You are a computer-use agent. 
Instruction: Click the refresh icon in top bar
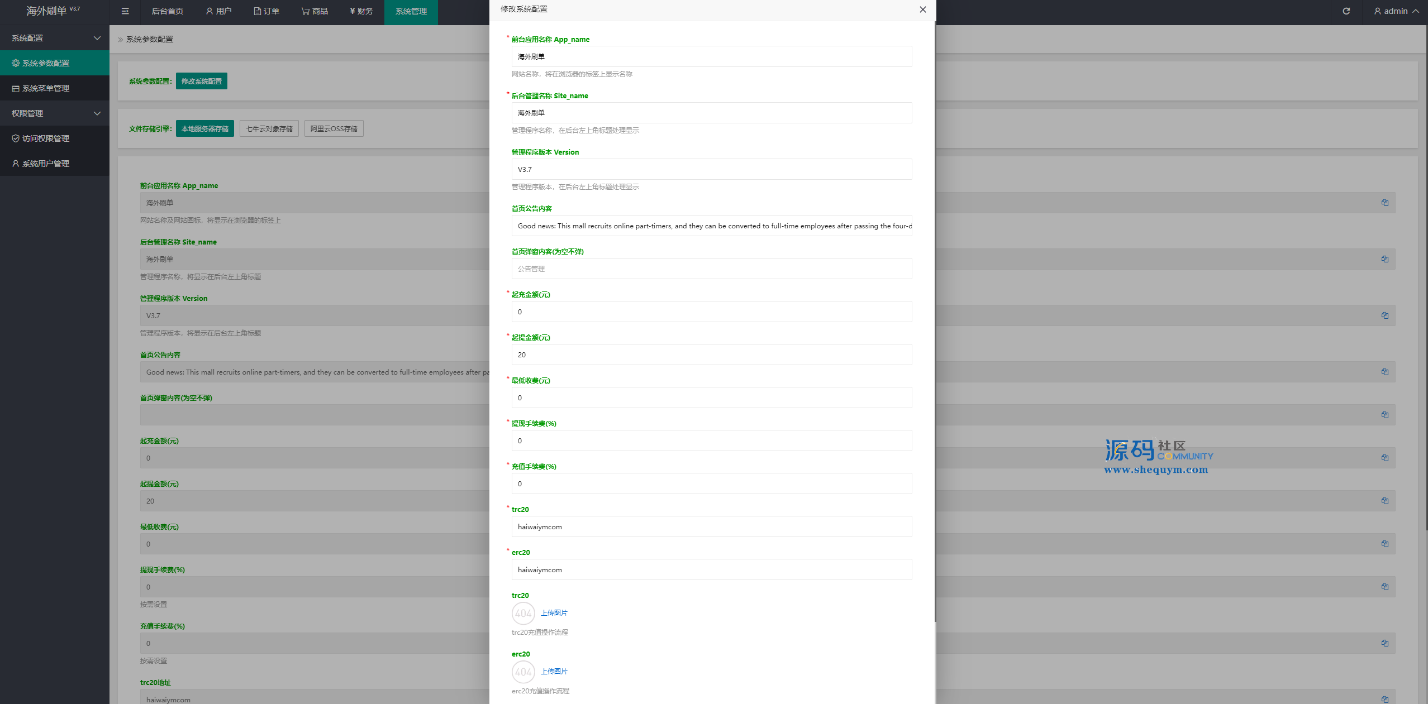[x=1346, y=11]
